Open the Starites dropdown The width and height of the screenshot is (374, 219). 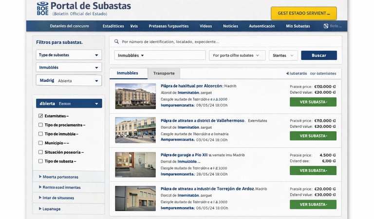[283, 55]
